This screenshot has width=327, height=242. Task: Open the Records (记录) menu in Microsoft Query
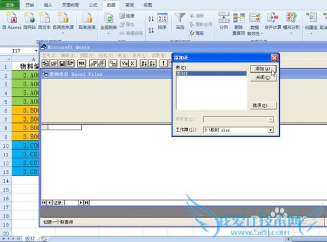tap(158, 56)
